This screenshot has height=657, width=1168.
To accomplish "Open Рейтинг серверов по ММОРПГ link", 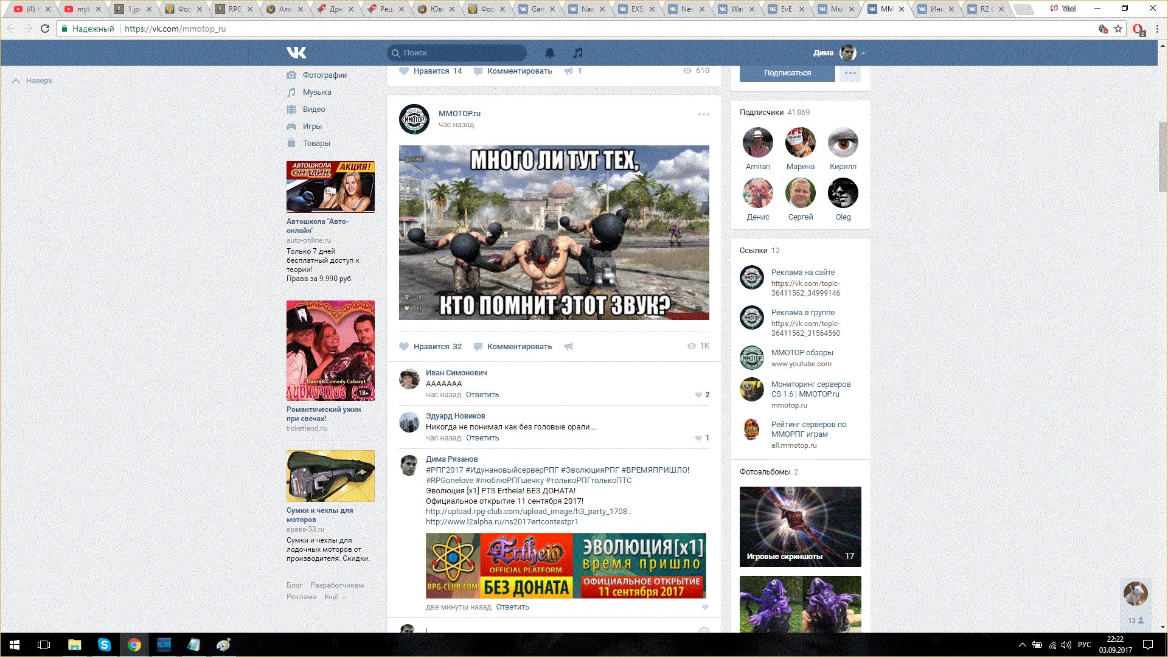I will coord(808,429).
